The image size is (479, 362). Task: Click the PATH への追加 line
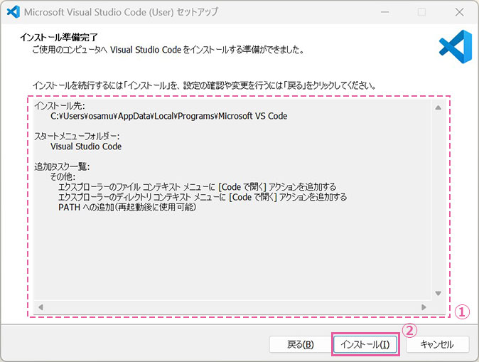coord(127,207)
